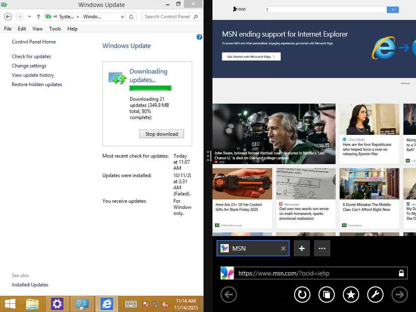Open 8 Dumb Mistakes Middle-Class article
416x312 pixels.
[369, 198]
